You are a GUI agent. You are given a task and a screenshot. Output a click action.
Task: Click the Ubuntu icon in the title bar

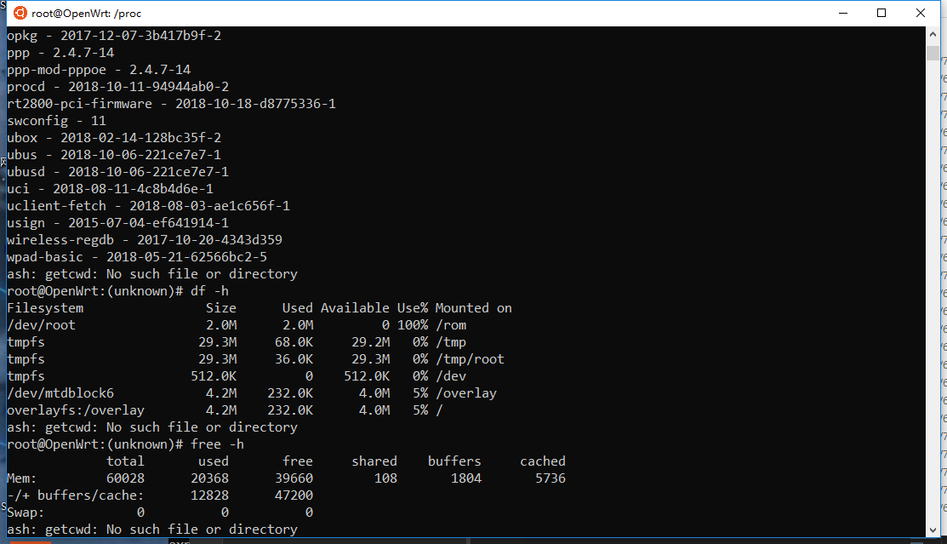pos(20,13)
